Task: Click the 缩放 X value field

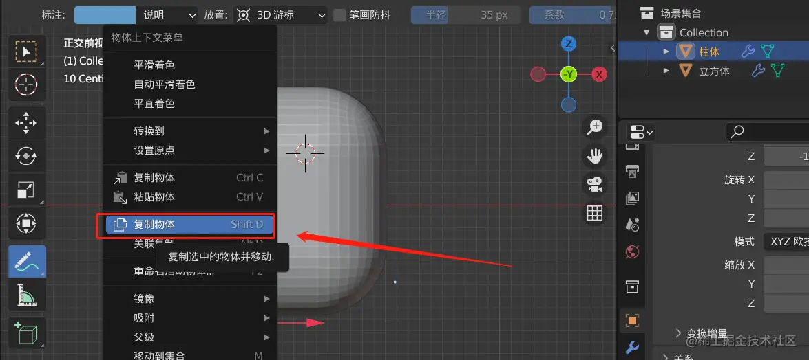Action: (x=786, y=265)
